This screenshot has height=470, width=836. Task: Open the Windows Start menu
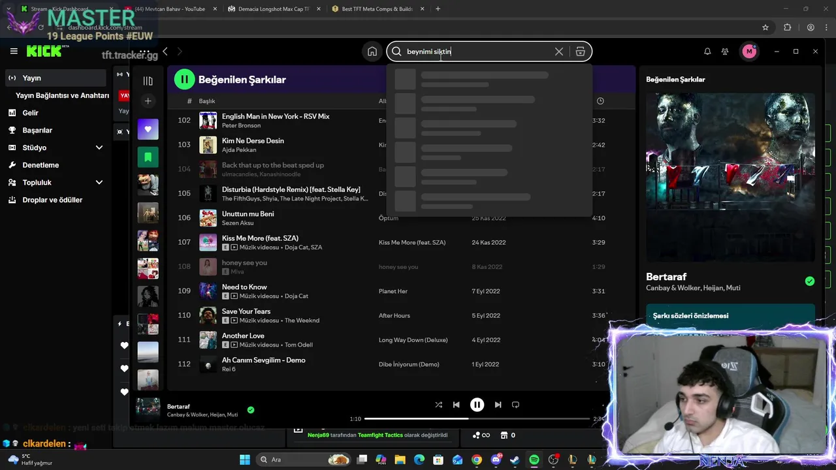pyautogui.click(x=245, y=460)
